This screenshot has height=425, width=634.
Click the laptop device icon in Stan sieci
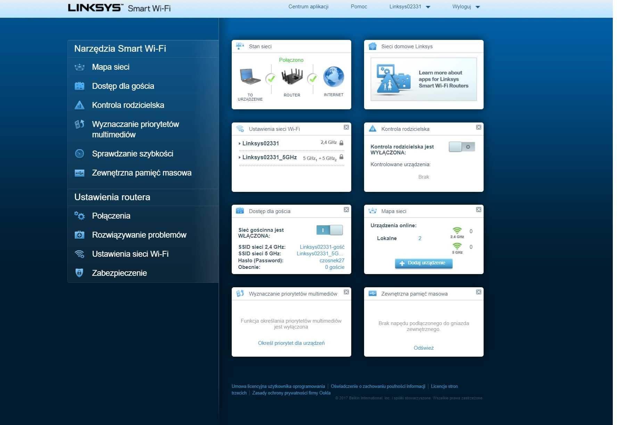click(x=250, y=77)
